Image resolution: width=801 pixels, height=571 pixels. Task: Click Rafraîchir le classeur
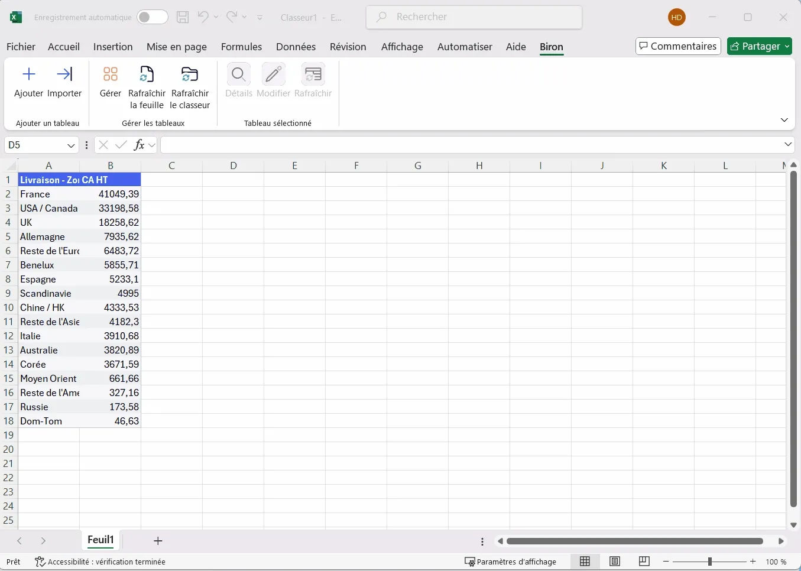[190, 87]
